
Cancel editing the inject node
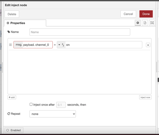pos(128,14)
